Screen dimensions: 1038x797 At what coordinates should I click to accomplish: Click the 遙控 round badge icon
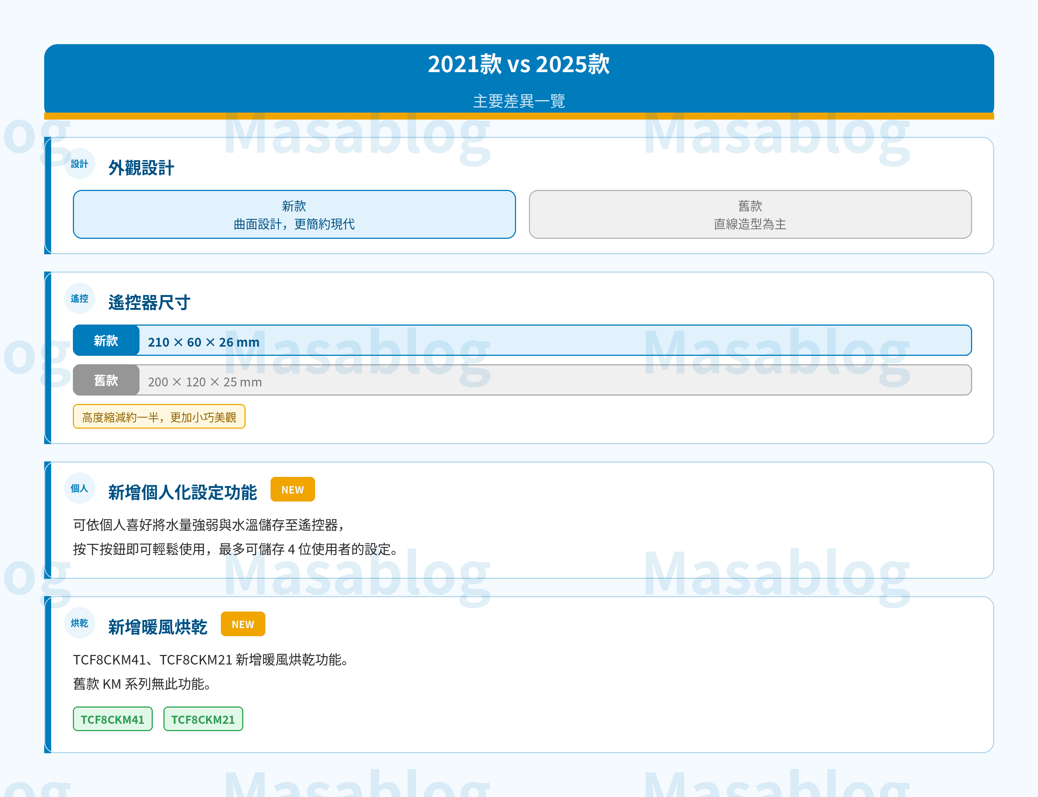80,298
